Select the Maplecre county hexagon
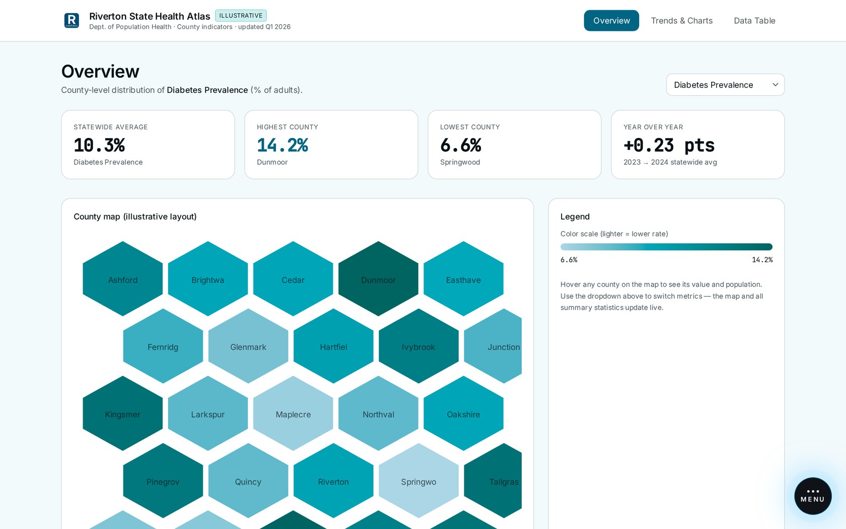Image resolution: width=846 pixels, height=529 pixels. point(293,413)
